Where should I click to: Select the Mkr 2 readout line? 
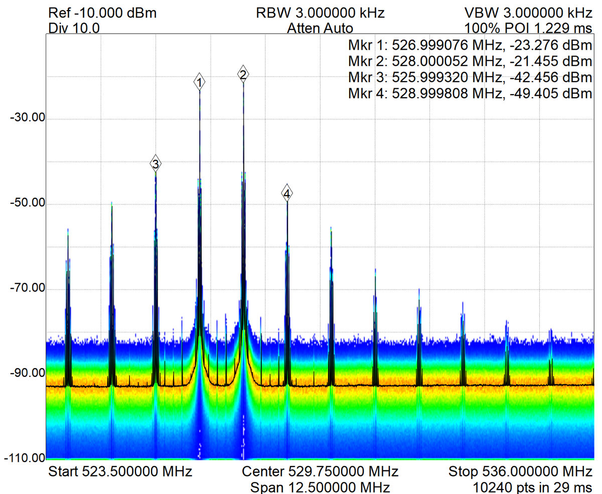pos(470,62)
